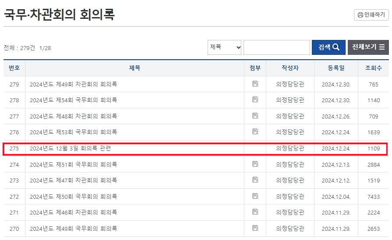
Task: Click the 전체보기 button
Action: point(368,47)
